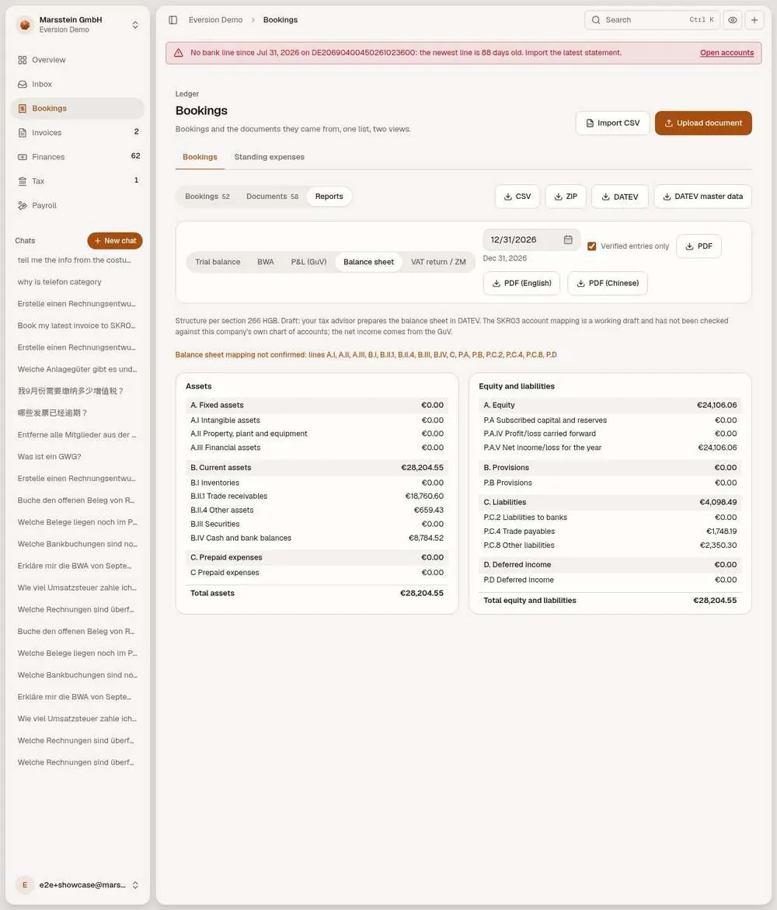Click DATEV master data button
Screen dimensions: 777x910
[702, 197]
